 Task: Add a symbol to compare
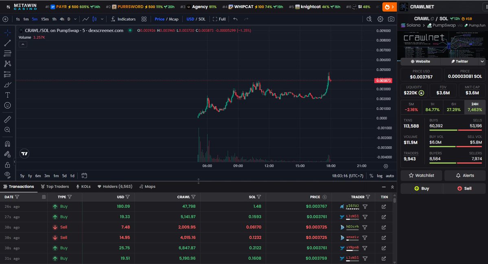[x=5, y=19]
